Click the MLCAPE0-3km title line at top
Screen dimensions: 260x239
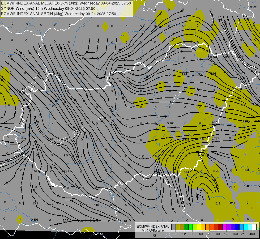(x=66, y=3)
